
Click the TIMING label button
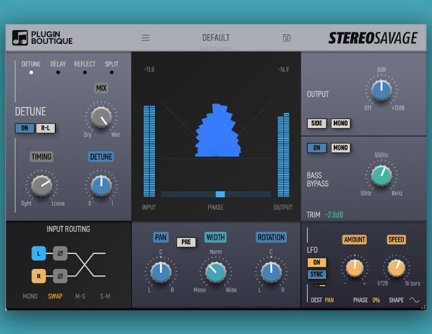coord(41,156)
